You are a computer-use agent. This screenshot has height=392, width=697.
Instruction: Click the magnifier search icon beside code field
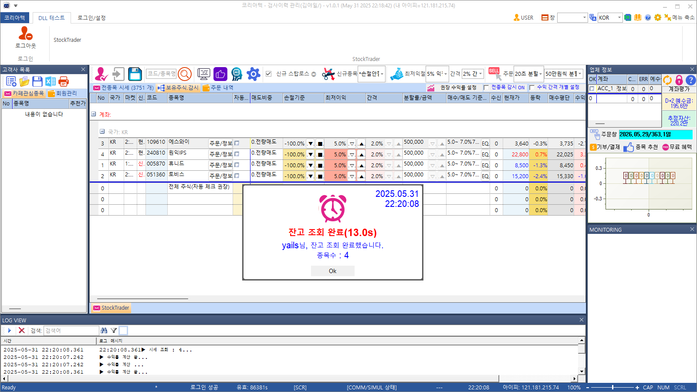click(x=185, y=74)
